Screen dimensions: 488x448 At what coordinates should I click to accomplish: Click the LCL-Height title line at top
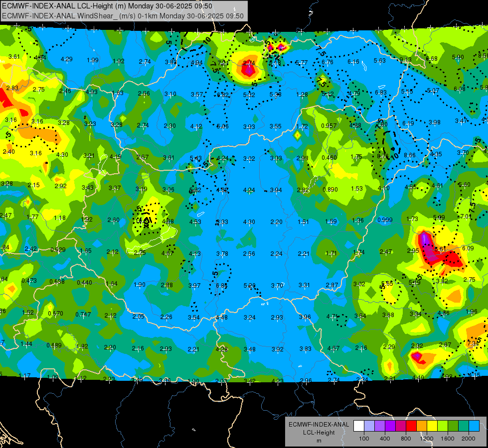point(107,6)
